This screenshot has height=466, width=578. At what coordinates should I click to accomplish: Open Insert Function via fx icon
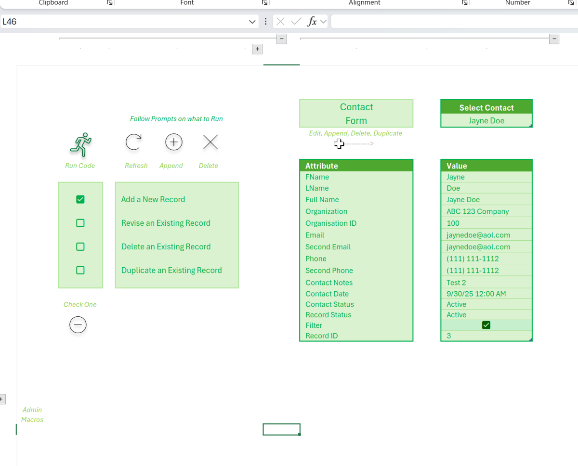tap(312, 21)
